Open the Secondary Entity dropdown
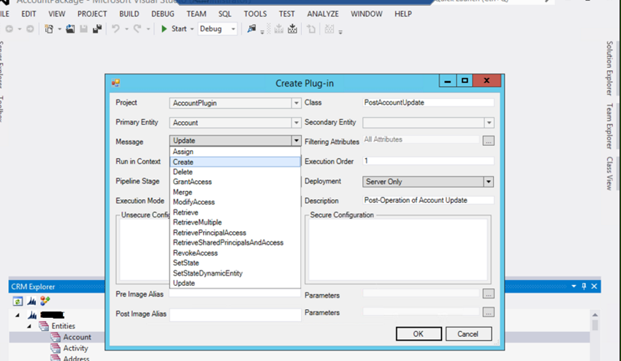 [x=489, y=123]
